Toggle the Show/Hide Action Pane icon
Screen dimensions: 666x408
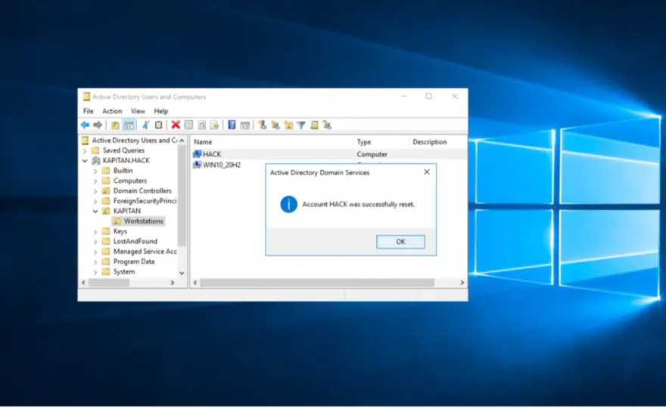point(245,125)
